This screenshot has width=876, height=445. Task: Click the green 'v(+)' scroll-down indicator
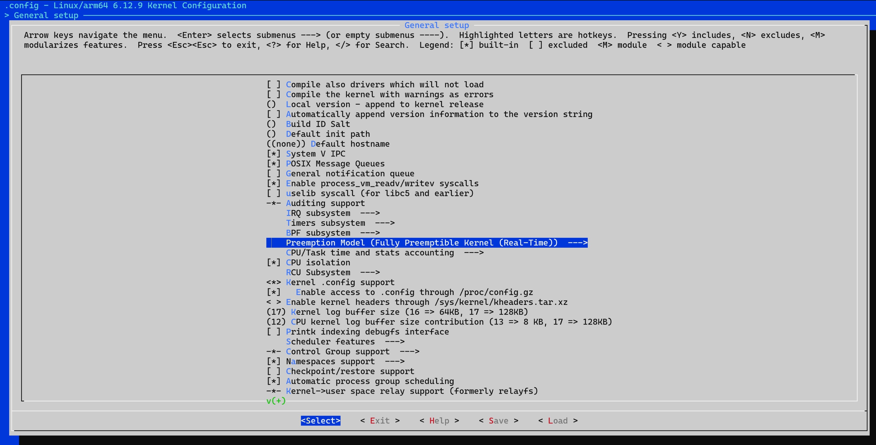pos(276,401)
